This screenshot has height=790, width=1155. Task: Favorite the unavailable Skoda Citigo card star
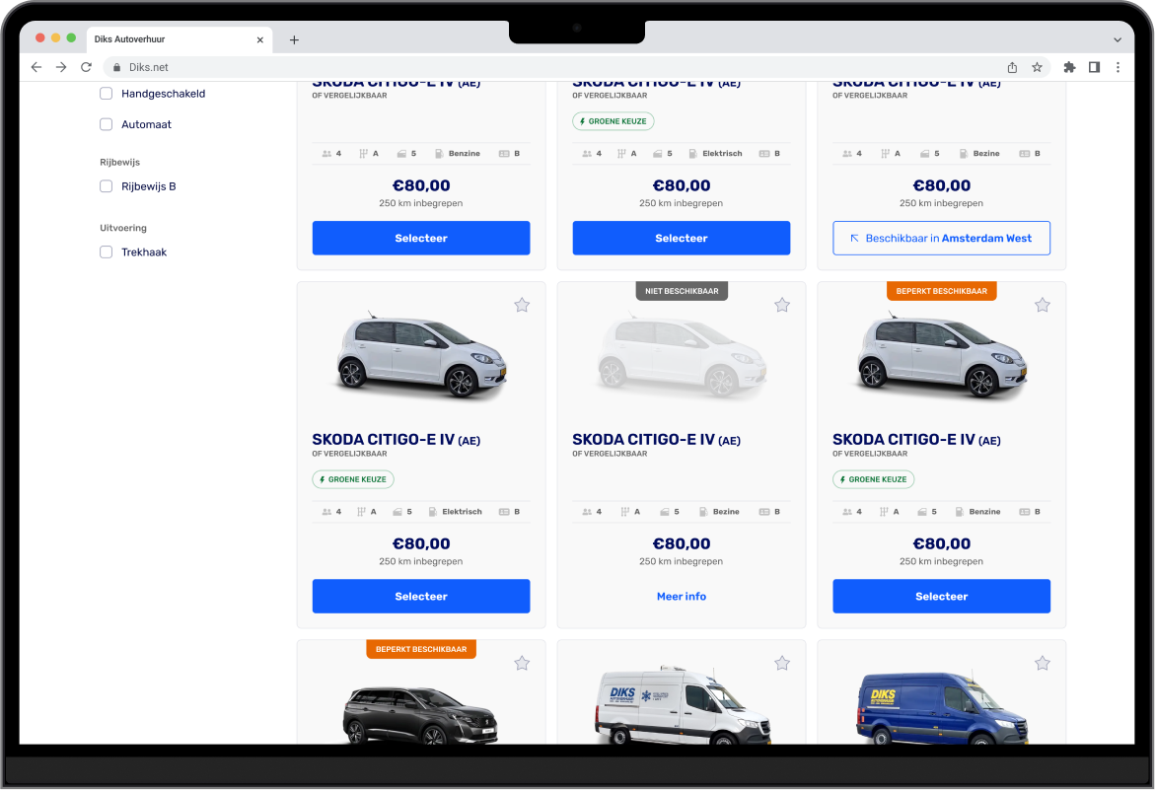(781, 305)
